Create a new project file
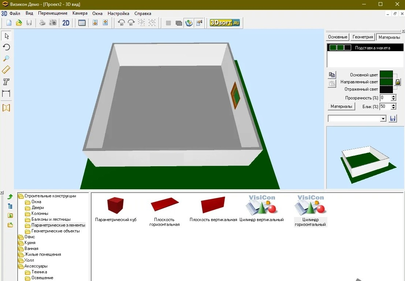 [9, 23]
